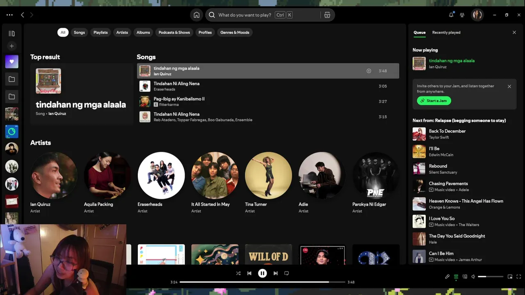This screenshot has height=295, width=525.
Task: Open Eraserheads artist card
Action: coord(161,183)
